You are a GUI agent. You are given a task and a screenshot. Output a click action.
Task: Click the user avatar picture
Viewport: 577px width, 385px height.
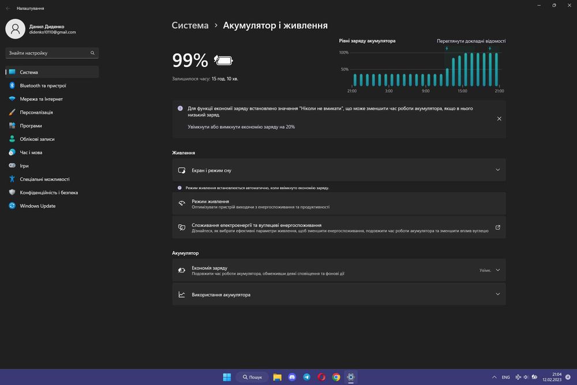(15, 29)
